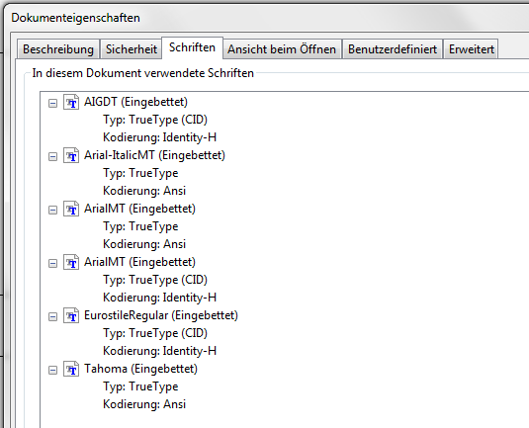Click the 'In diesem Dokument verwendete Schriften' label

[142, 73]
